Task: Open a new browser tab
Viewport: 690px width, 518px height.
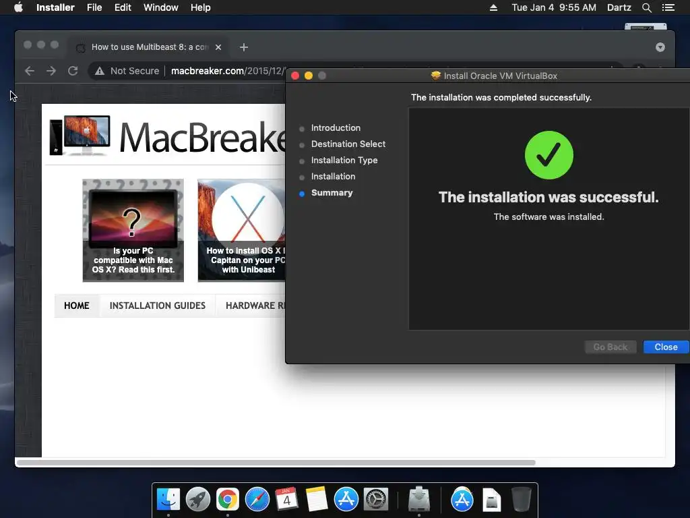Action: [244, 47]
